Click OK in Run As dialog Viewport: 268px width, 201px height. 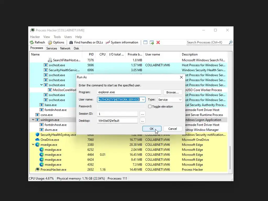coord(152,129)
